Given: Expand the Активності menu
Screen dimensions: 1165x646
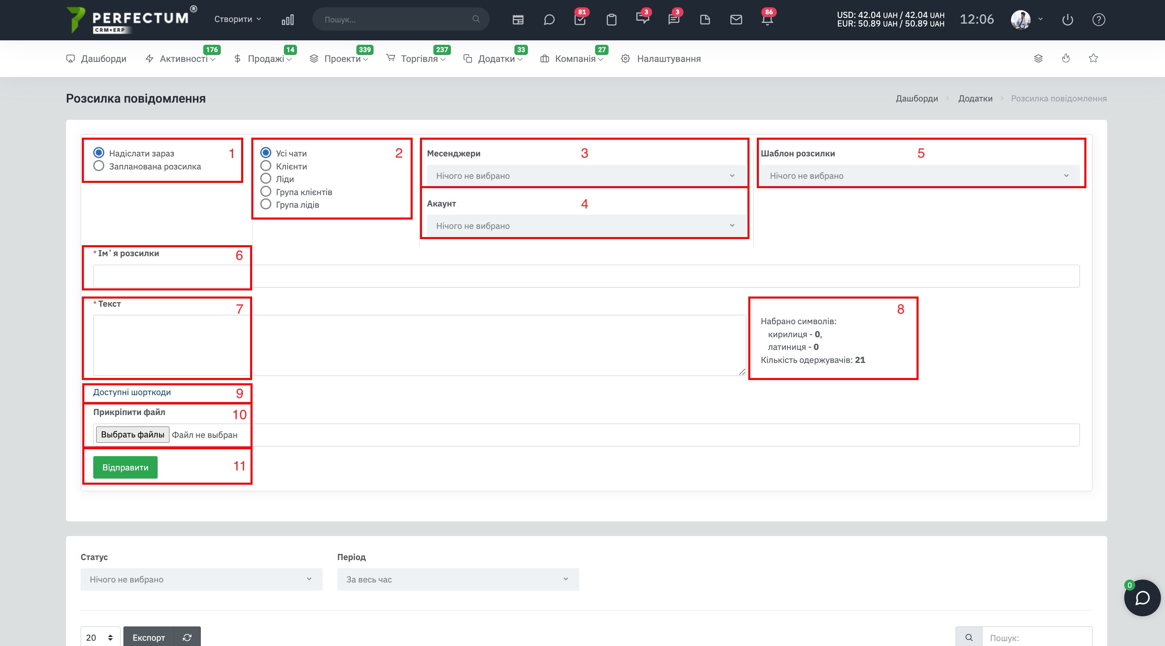Looking at the screenshot, I should click(x=180, y=59).
